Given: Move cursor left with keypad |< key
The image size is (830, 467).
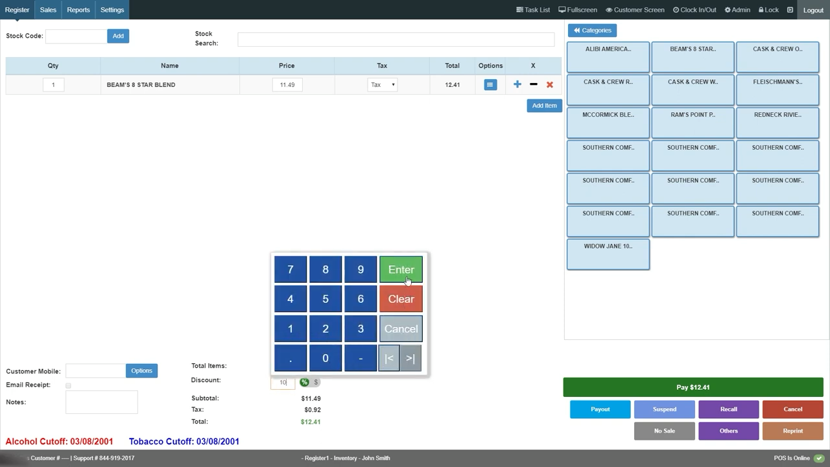Looking at the screenshot, I should [x=389, y=358].
